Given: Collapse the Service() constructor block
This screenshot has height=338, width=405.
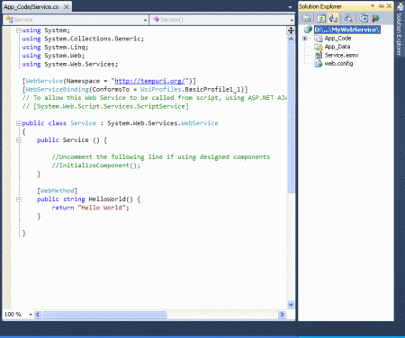Looking at the screenshot, I should 19,140.
